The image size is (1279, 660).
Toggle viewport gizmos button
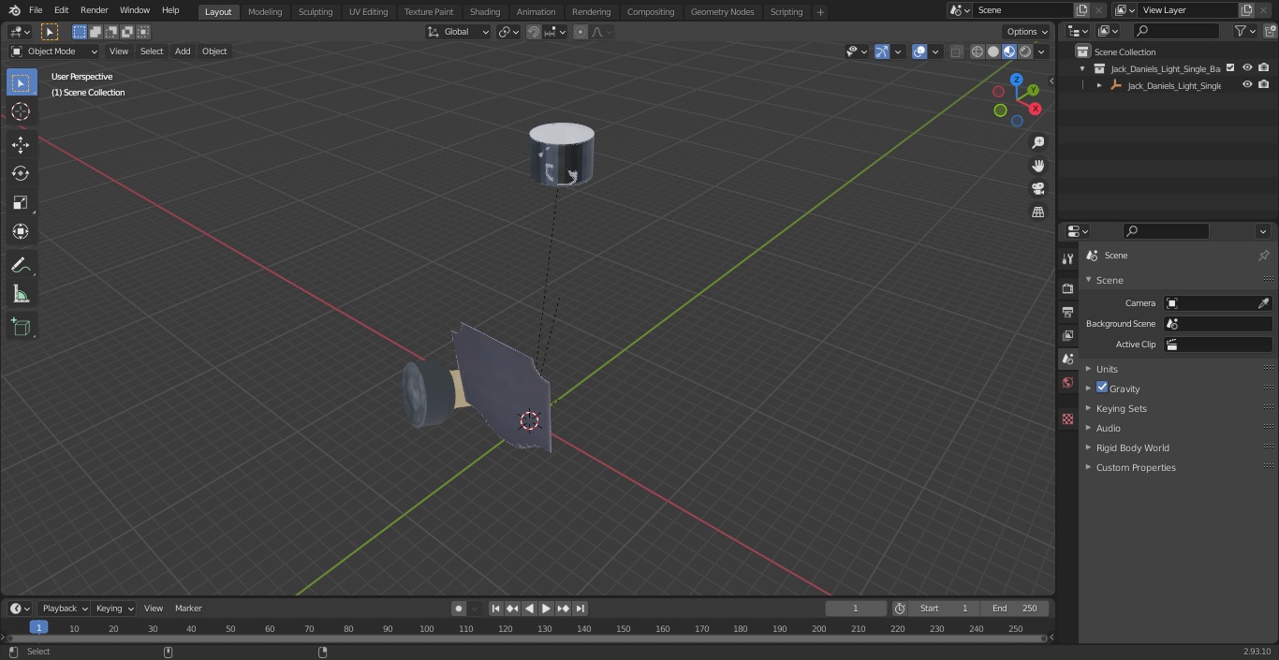coord(882,51)
